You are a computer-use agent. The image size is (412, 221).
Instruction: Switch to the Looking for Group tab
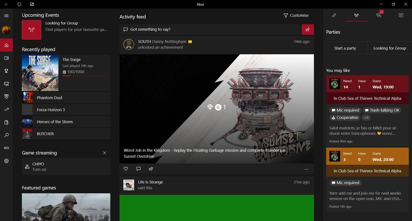(x=389, y=48)
